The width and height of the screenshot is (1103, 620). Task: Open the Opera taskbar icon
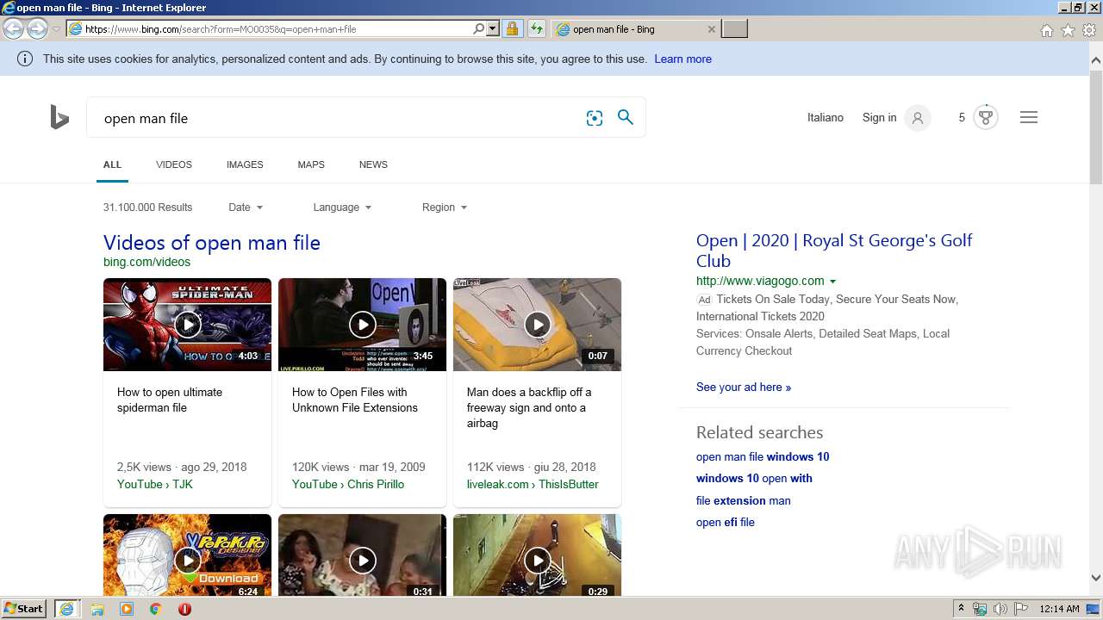click(x=184, y=609)
